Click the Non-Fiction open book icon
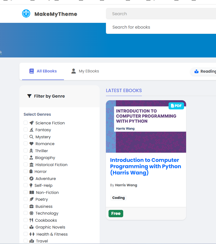The height and width of the screenshot is (244, 216). point(32,192)
